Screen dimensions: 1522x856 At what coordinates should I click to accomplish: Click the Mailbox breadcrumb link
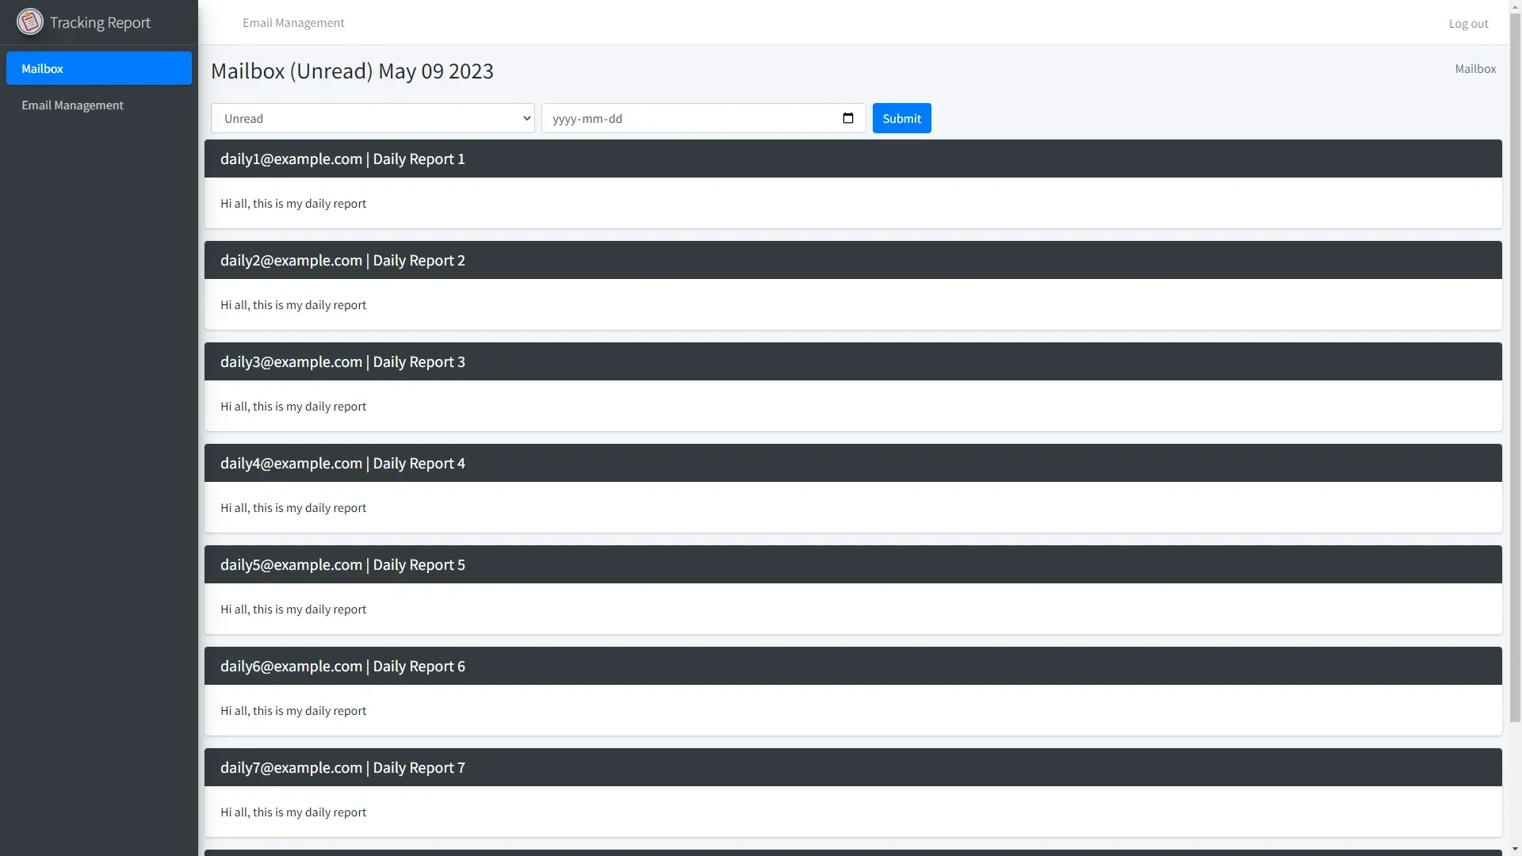point(1474,69)
